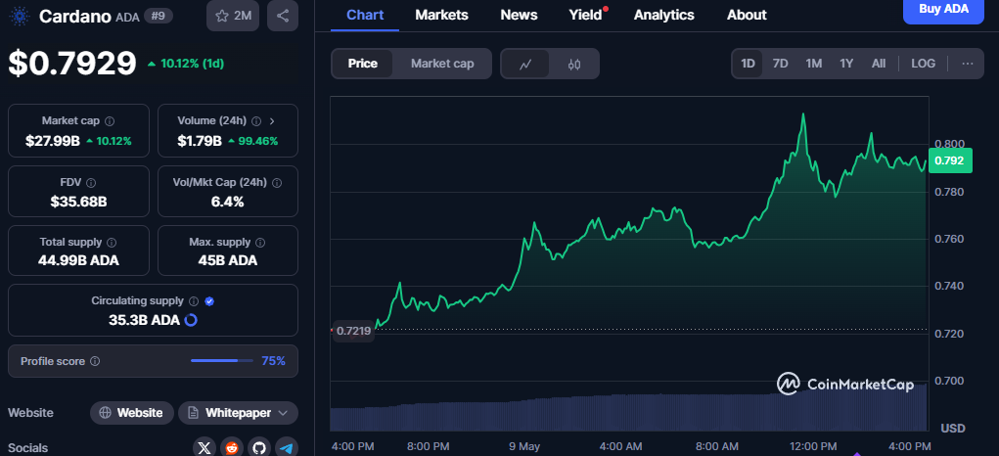999x456 pixels.
Task: Open the X (Twitter) social link
Action: click(204, 448)
